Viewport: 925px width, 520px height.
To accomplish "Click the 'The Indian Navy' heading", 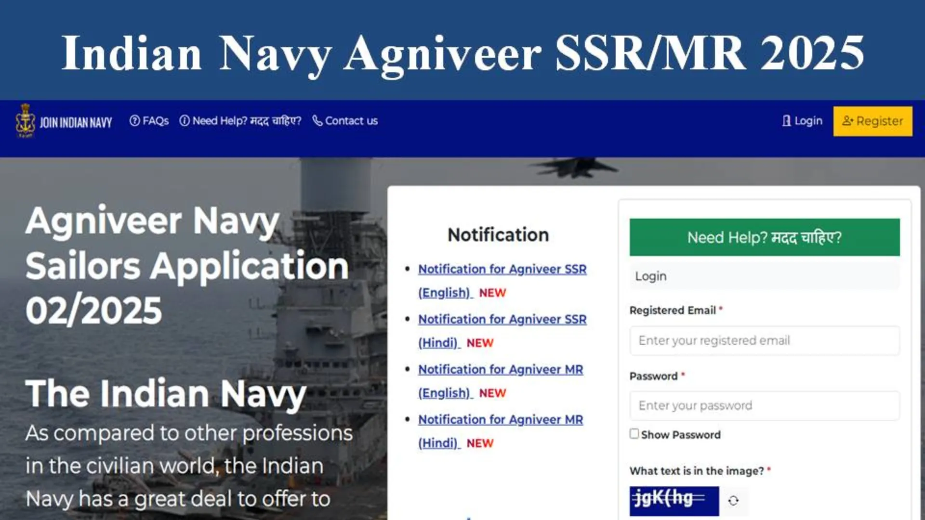I will pyautogui.click(x=166, y=394).
